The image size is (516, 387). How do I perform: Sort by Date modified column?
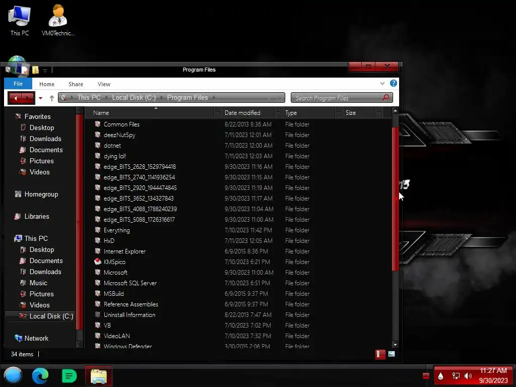click(x=242, y=112)
